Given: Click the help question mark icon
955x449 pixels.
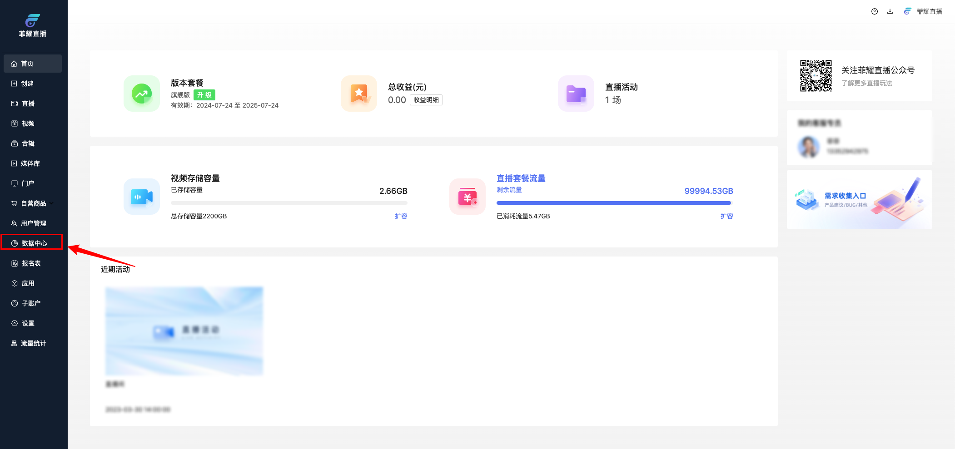Looking at the screenshot, I should click(874, 11).
